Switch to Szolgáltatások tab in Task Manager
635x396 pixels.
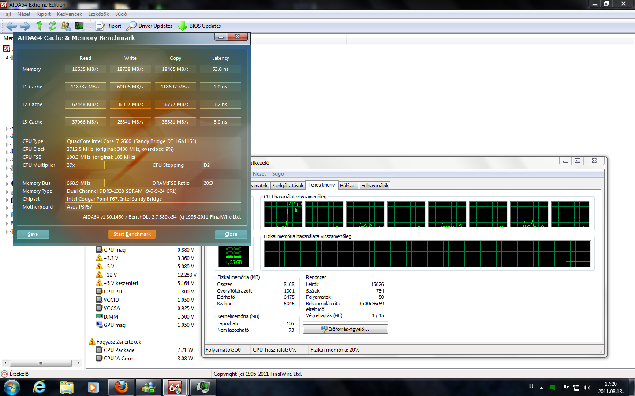pyautogui.click(x=288, y=186)
